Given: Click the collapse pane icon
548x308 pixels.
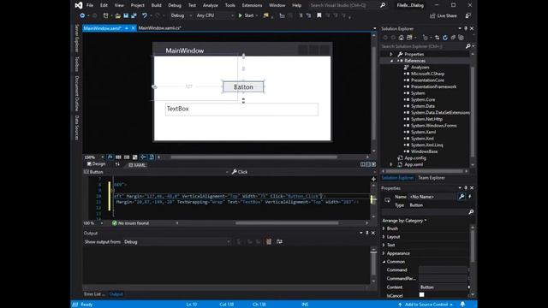Looking at the screenshot, I should pos(373,164).
